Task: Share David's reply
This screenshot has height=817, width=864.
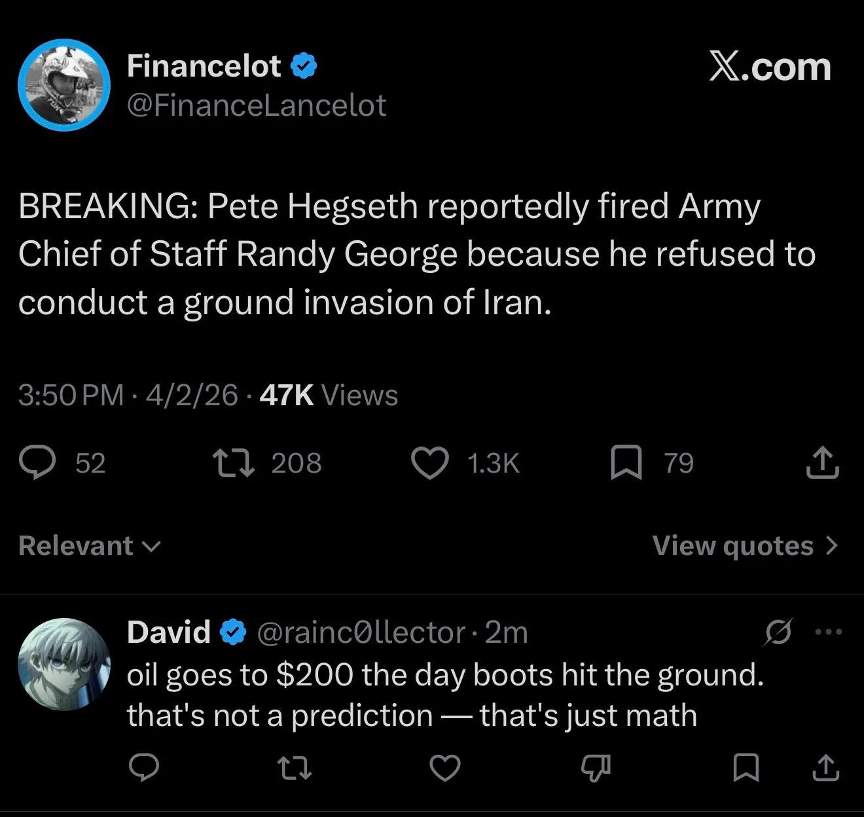Action: [x=825, y=768]
